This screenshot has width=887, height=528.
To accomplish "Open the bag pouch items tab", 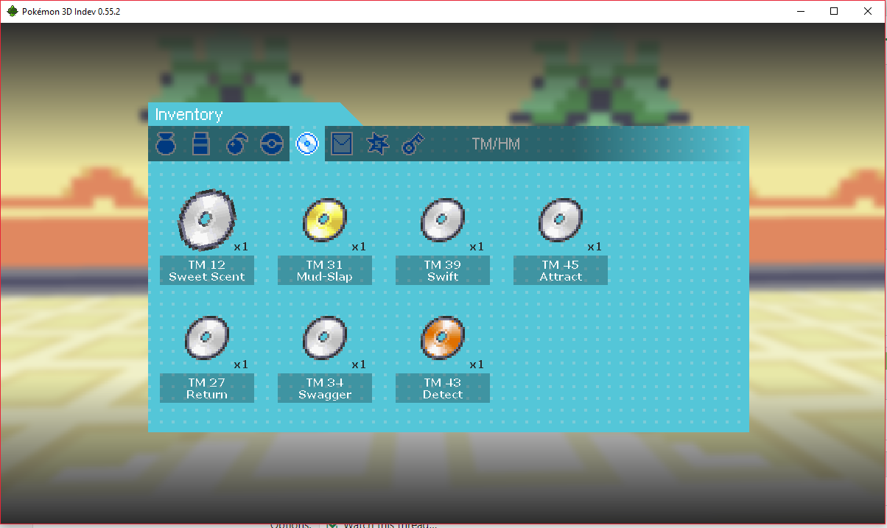I will click(x=166, y=144).
